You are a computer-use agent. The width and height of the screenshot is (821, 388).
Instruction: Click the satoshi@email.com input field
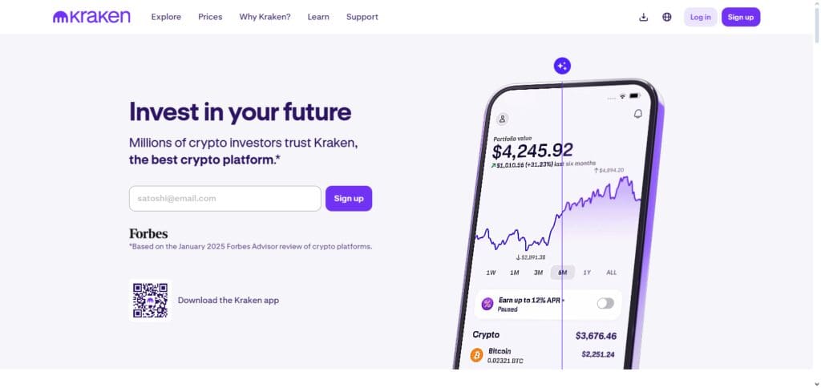pyautogui.click(x=225, y=199)
